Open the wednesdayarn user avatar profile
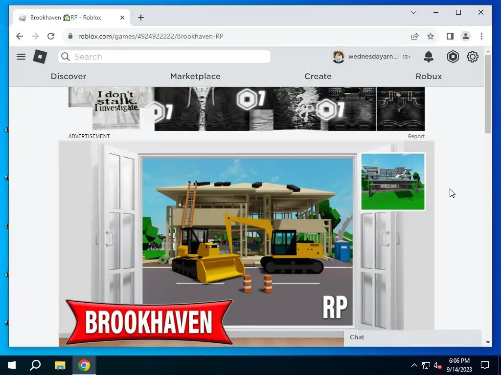This screenshot has width=501, height=375. pos(339,57)
